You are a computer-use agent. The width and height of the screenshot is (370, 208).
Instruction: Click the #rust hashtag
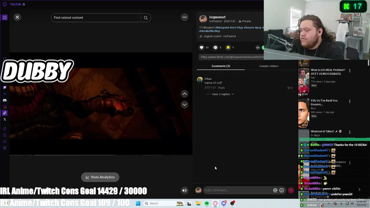click(233, 27)
